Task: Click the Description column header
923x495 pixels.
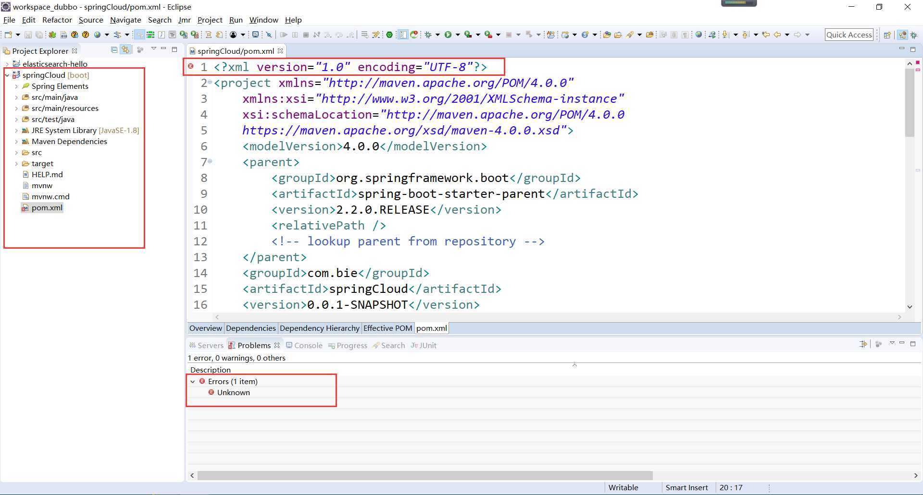Action: tap(211, 370)
